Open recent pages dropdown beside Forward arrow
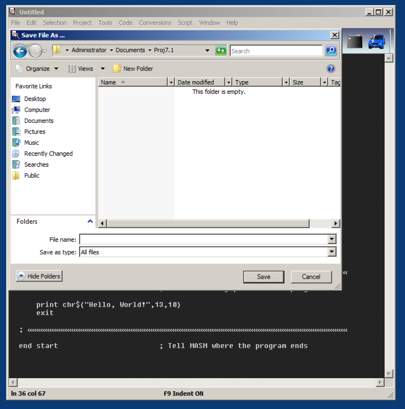This screenshot has width=405, height=409. 45,51
